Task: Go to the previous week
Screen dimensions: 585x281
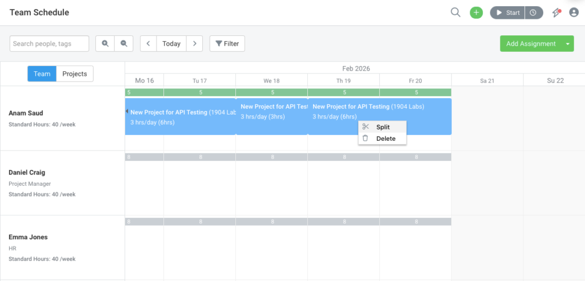Action: (x=148, y=44)
